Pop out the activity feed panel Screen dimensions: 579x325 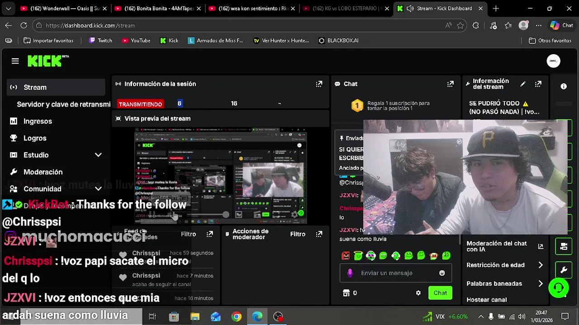[209, 234]
